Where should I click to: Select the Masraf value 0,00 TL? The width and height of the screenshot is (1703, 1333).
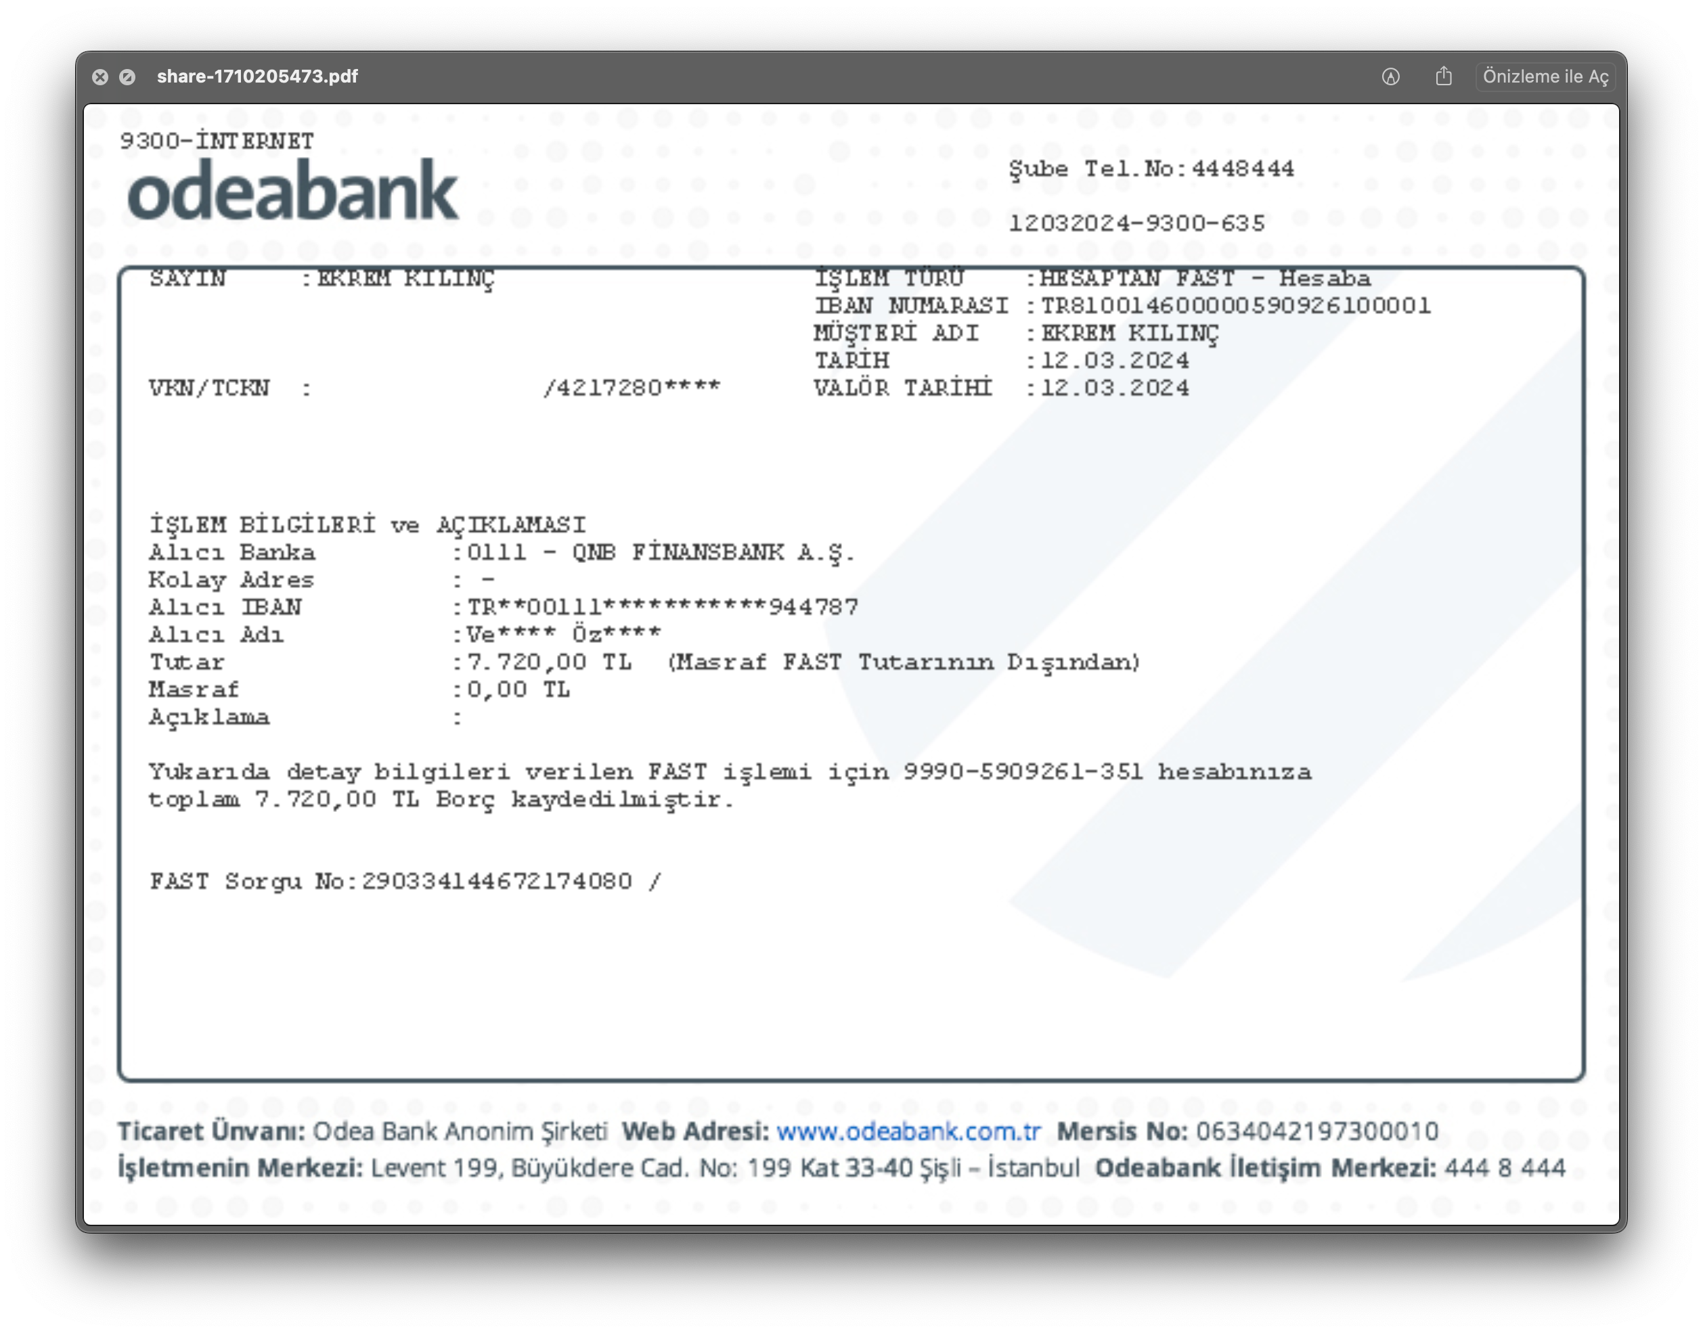518,690
